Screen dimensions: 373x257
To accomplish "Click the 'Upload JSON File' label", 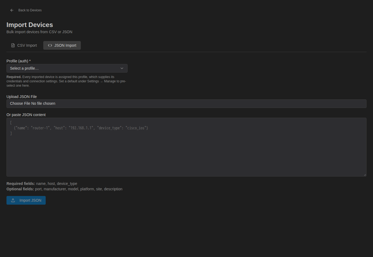I will [x=22, y=97].
